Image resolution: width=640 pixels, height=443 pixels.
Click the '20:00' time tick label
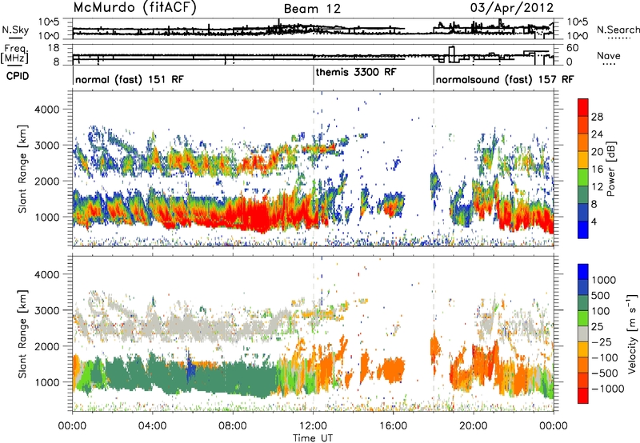[x=474, y=426]
